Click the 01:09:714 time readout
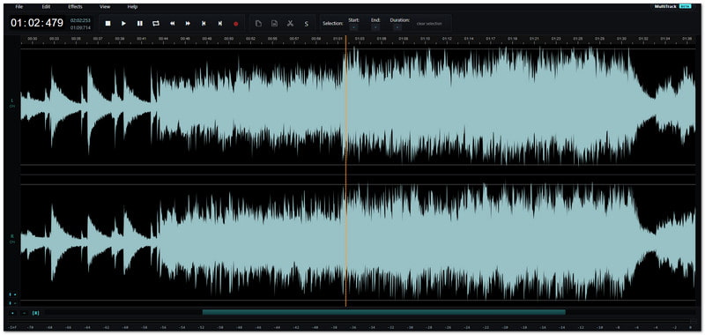 (80, 27)
